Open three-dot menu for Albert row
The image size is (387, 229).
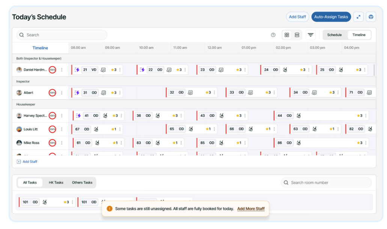click(x=62, y=93)
